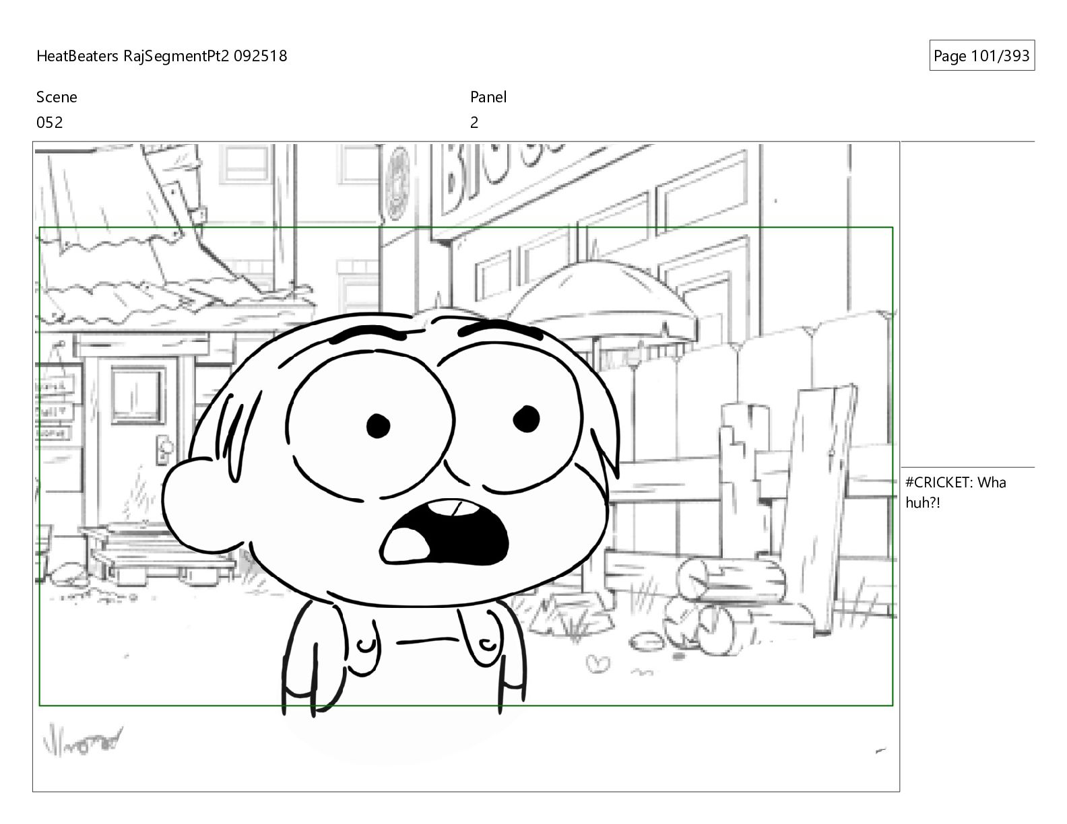
Task: Click the storyboard panel drawing of Cricket
Action: coord(466,467)
